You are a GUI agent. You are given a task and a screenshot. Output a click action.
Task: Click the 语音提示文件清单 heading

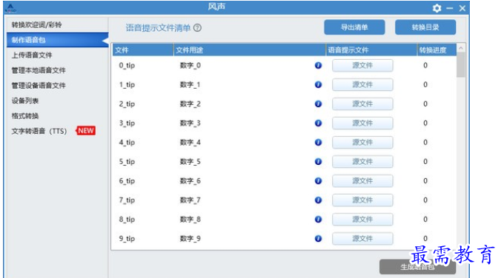(158, 28)
